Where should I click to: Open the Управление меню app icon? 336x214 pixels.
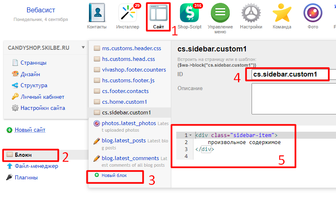tap(220, 13)
